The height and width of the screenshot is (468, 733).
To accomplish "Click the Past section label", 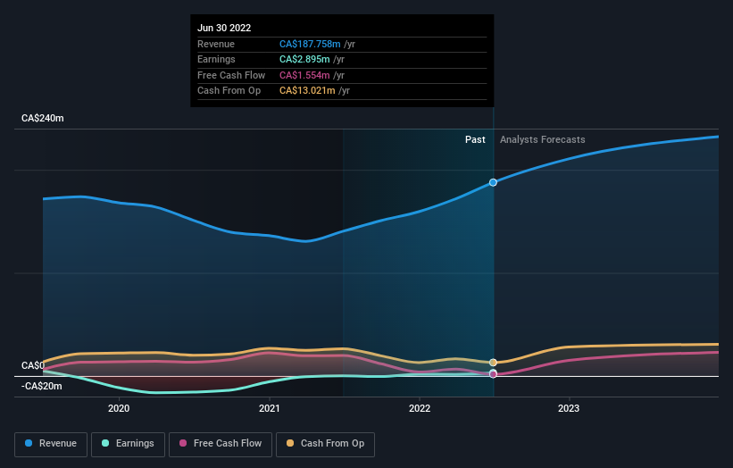I will (x=475, y=139).
